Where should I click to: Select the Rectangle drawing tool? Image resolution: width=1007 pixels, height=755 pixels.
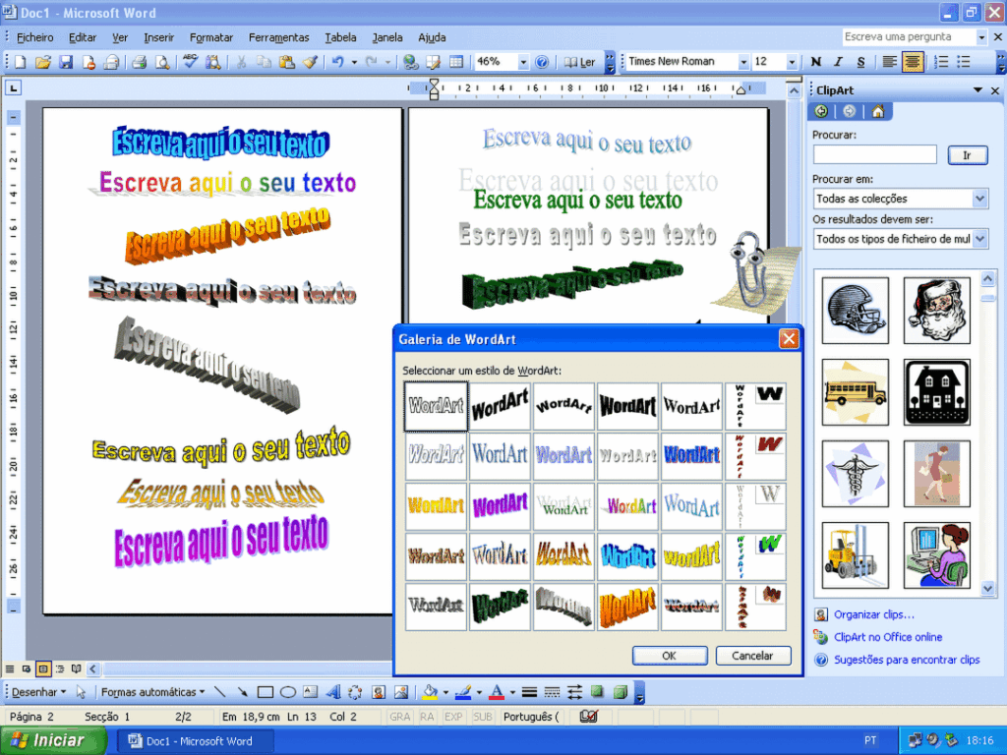click(266, 692)
